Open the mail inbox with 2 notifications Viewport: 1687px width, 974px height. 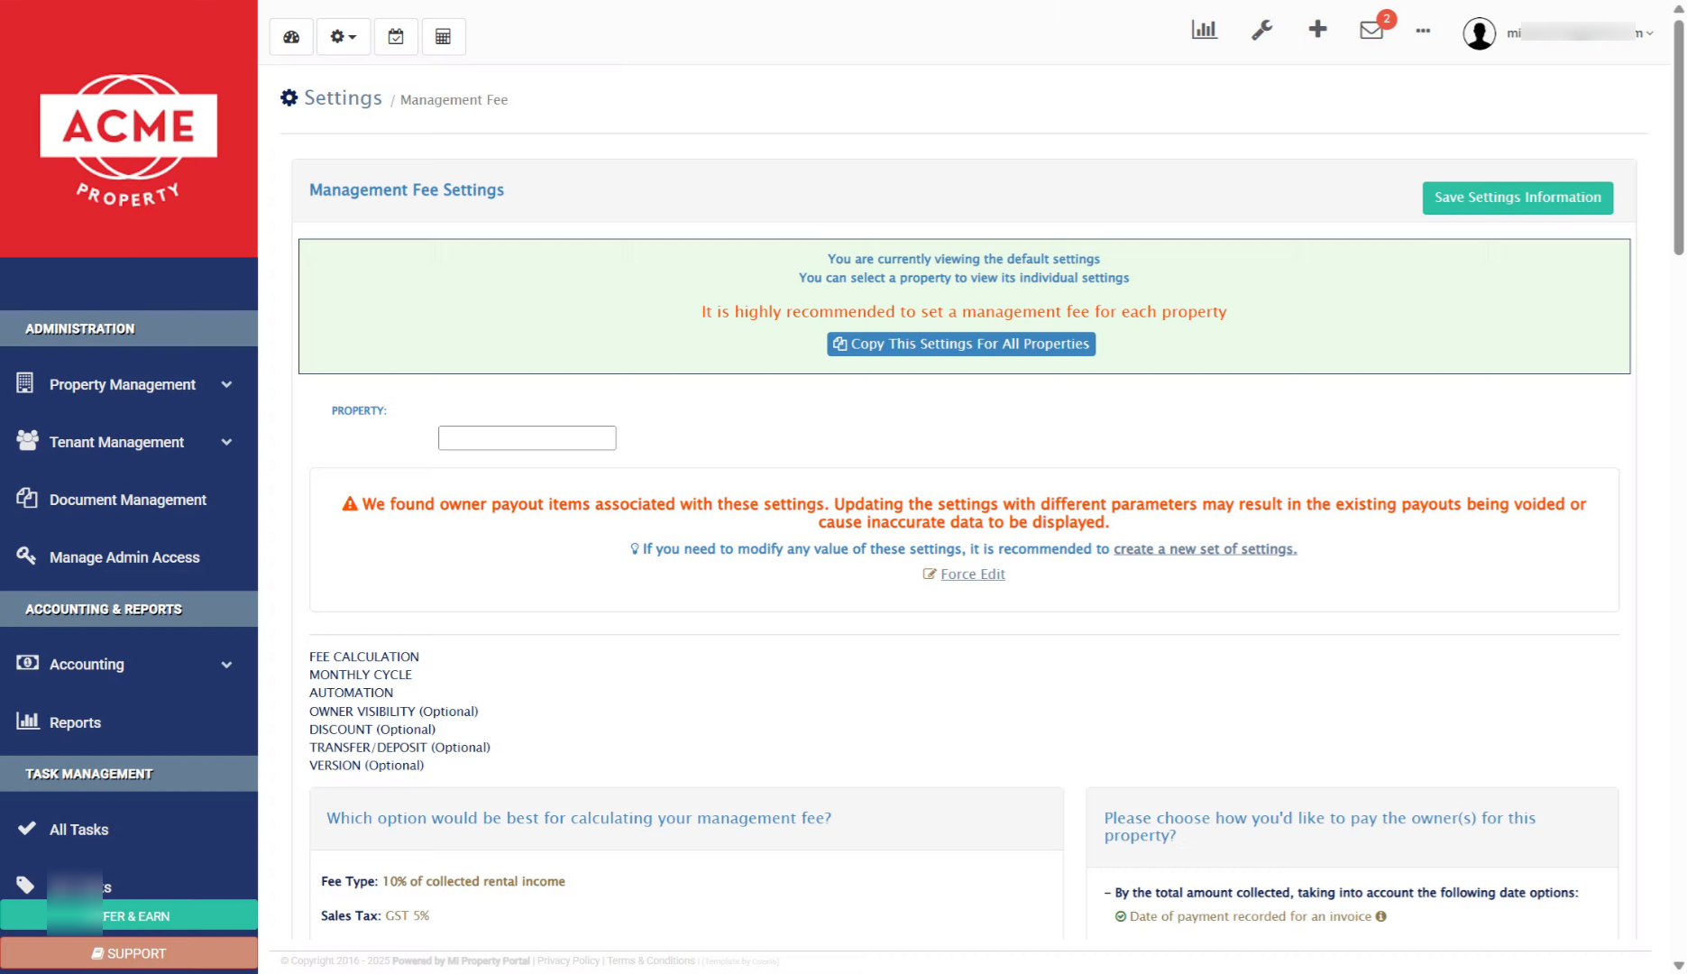tap(1372, 30)
